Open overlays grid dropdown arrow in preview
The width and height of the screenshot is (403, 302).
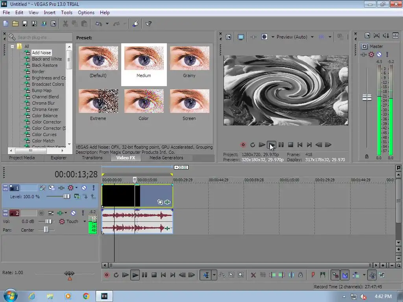coord(330,37)
